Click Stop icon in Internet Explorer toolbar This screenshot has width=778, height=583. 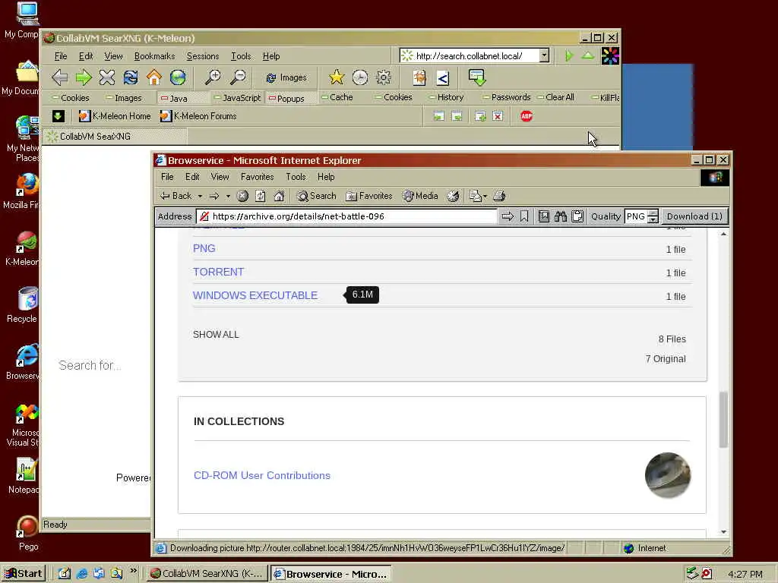click(242, 196)
